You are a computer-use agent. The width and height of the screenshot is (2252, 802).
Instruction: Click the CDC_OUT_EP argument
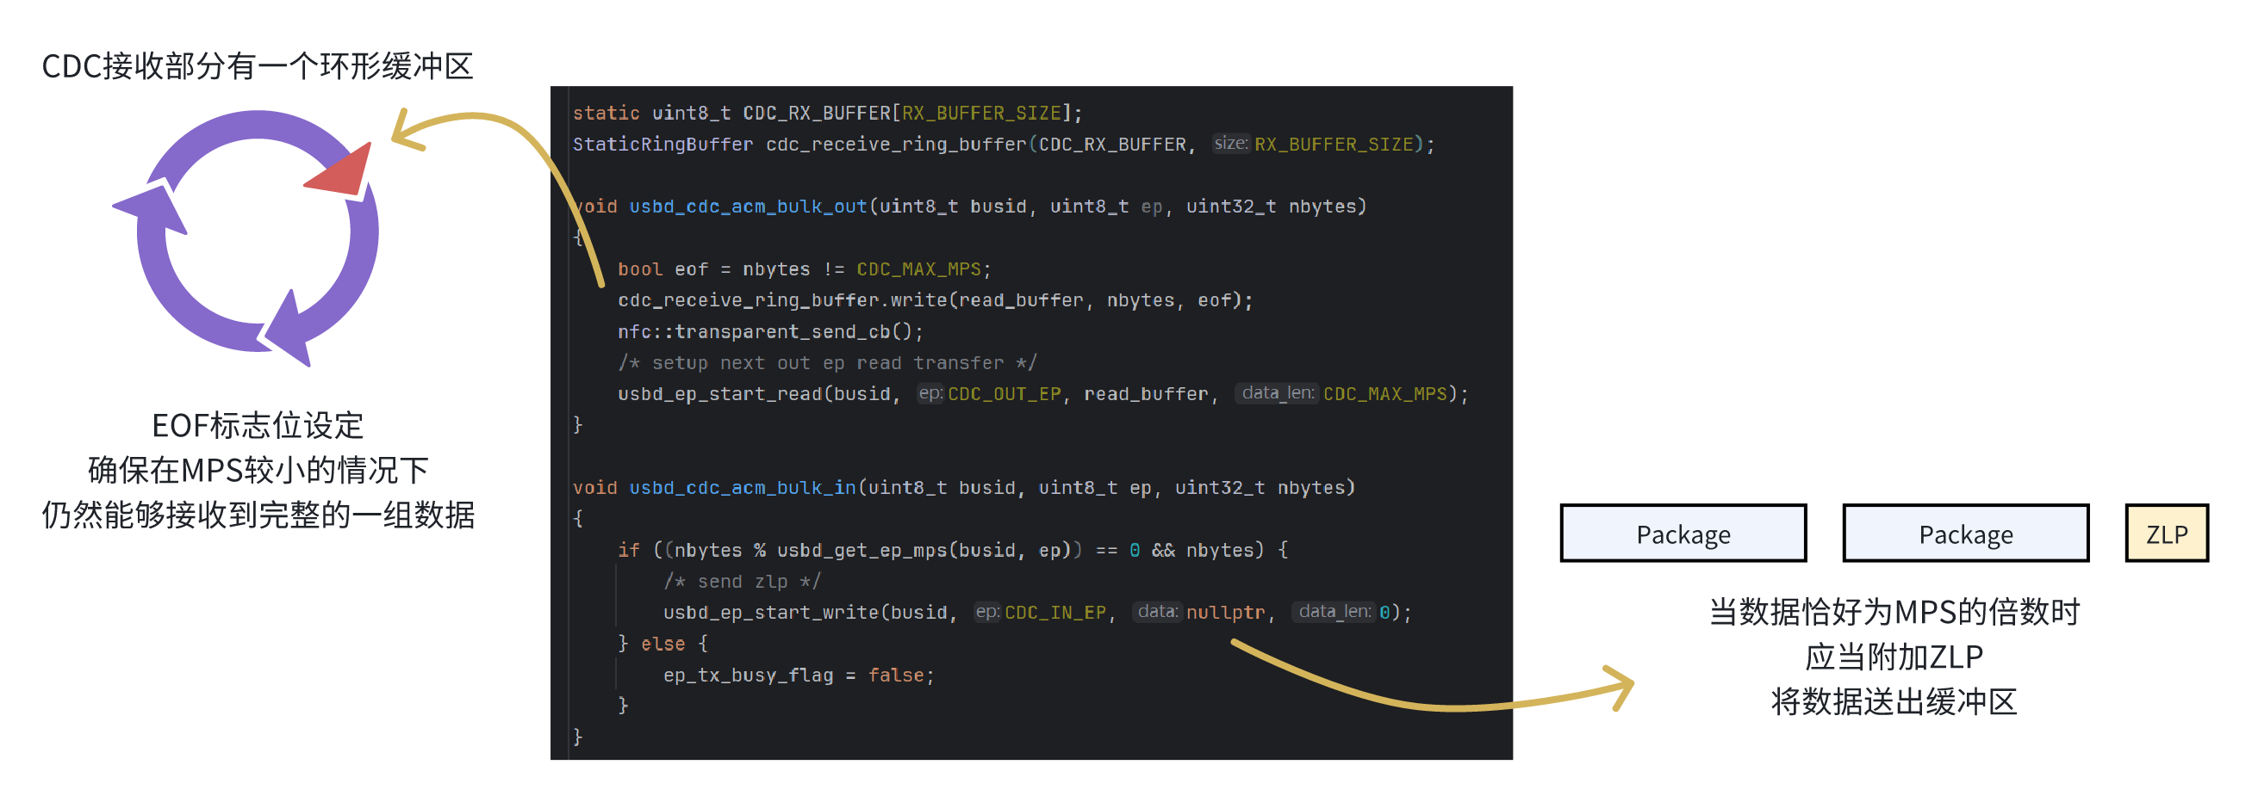1004,394
